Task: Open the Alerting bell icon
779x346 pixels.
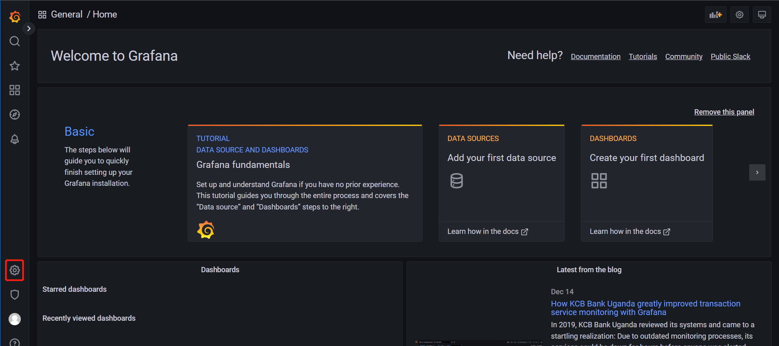Action: pos(15,139)
